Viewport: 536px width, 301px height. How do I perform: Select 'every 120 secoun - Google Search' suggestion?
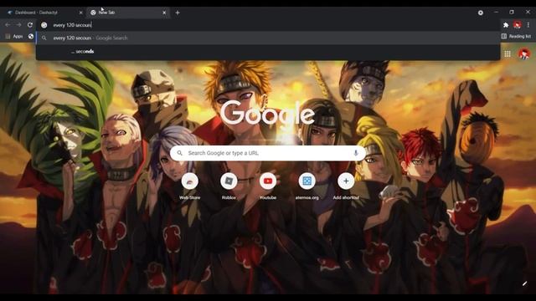pyautogui.click(x=268, y=38)
